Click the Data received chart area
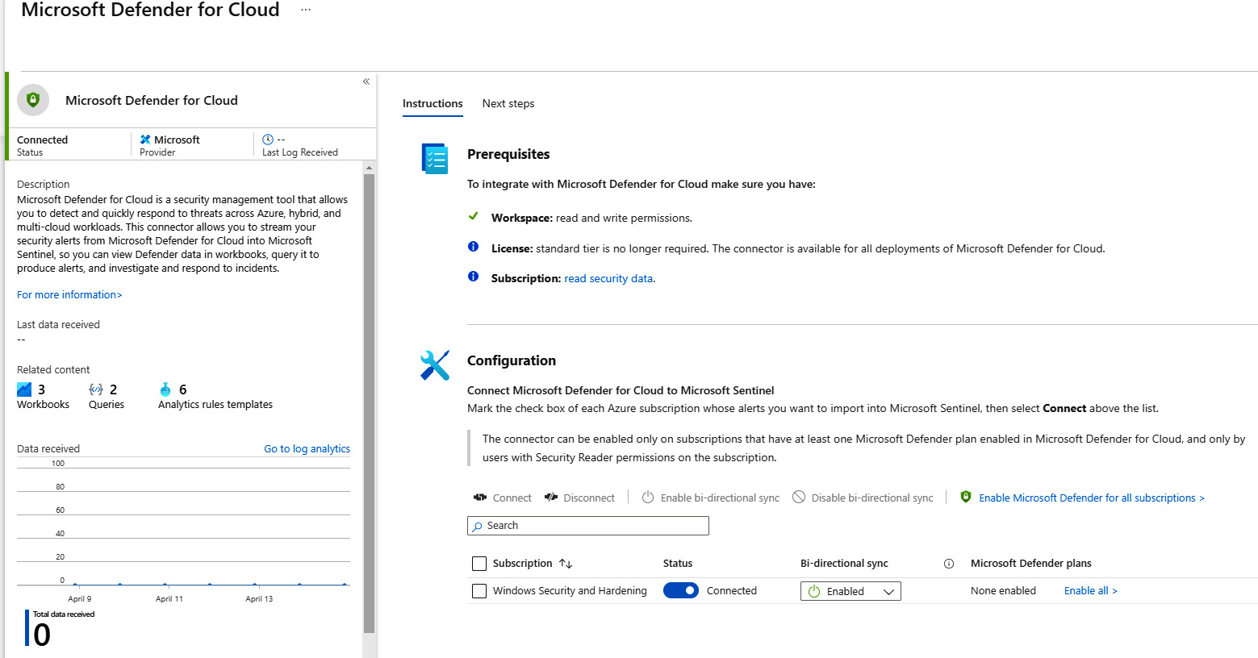 [183, 524]
